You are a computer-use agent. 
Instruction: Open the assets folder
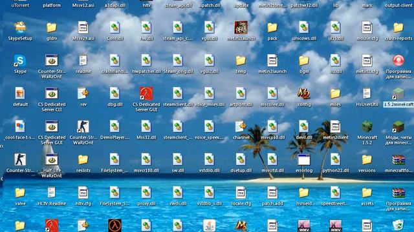pos(367,193)
